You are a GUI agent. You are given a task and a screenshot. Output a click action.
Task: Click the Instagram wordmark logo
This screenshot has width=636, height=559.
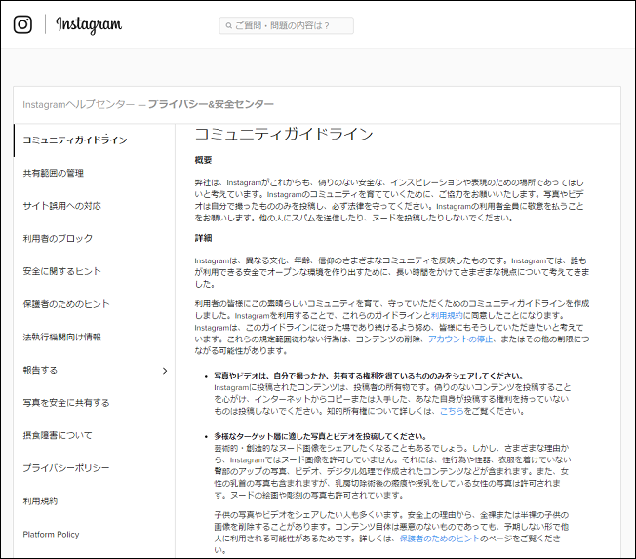coord(89,25)
